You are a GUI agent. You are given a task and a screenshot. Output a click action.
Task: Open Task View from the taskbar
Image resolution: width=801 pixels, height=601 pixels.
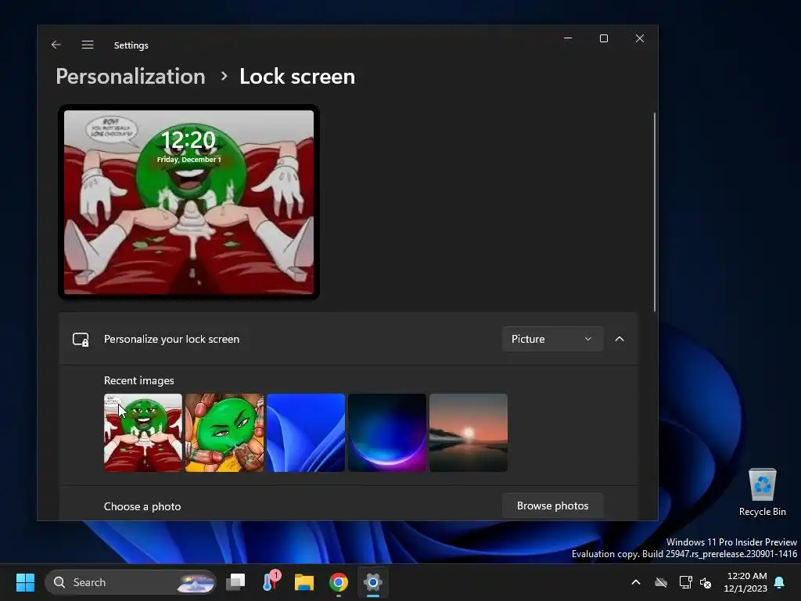(x=235, y=582)
